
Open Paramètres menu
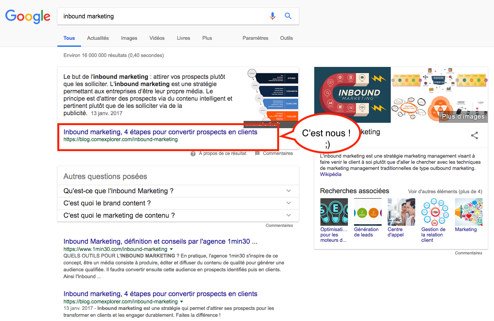pyautogui.click(x=255, y=38)
